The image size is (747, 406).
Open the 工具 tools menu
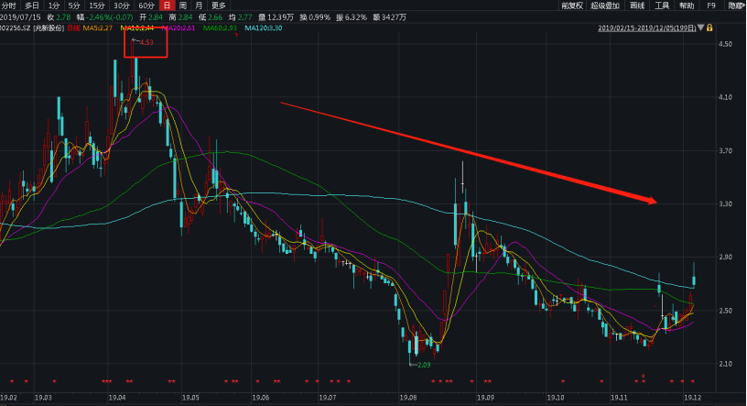click(662, 5)
